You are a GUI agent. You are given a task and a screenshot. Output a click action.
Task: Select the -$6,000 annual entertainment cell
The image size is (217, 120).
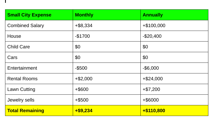click(x=151, y=68)
